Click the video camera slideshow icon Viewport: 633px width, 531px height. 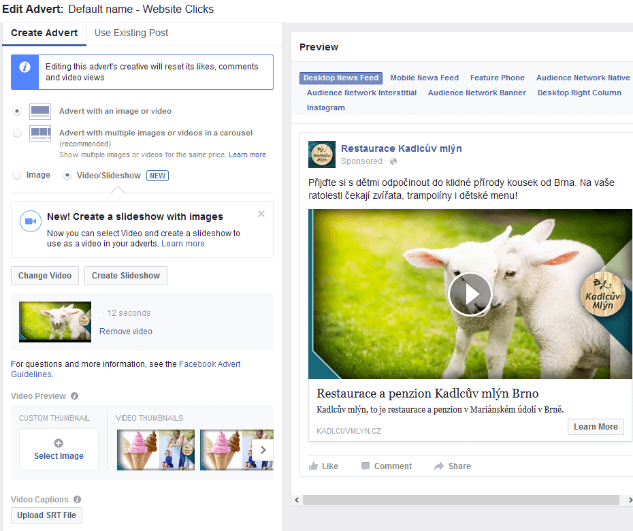point(31,221)
